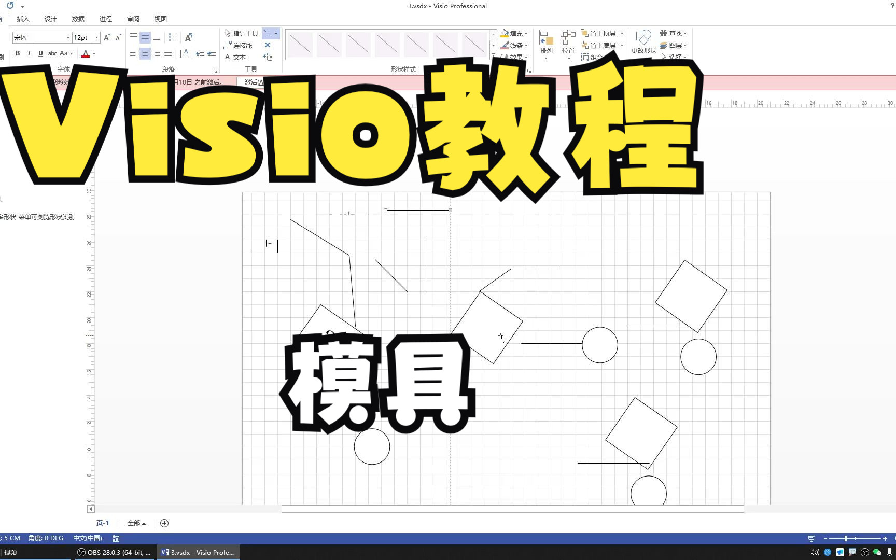
Task: Click the first line style thumbnail in gallery
Action: tap(300, 45)
